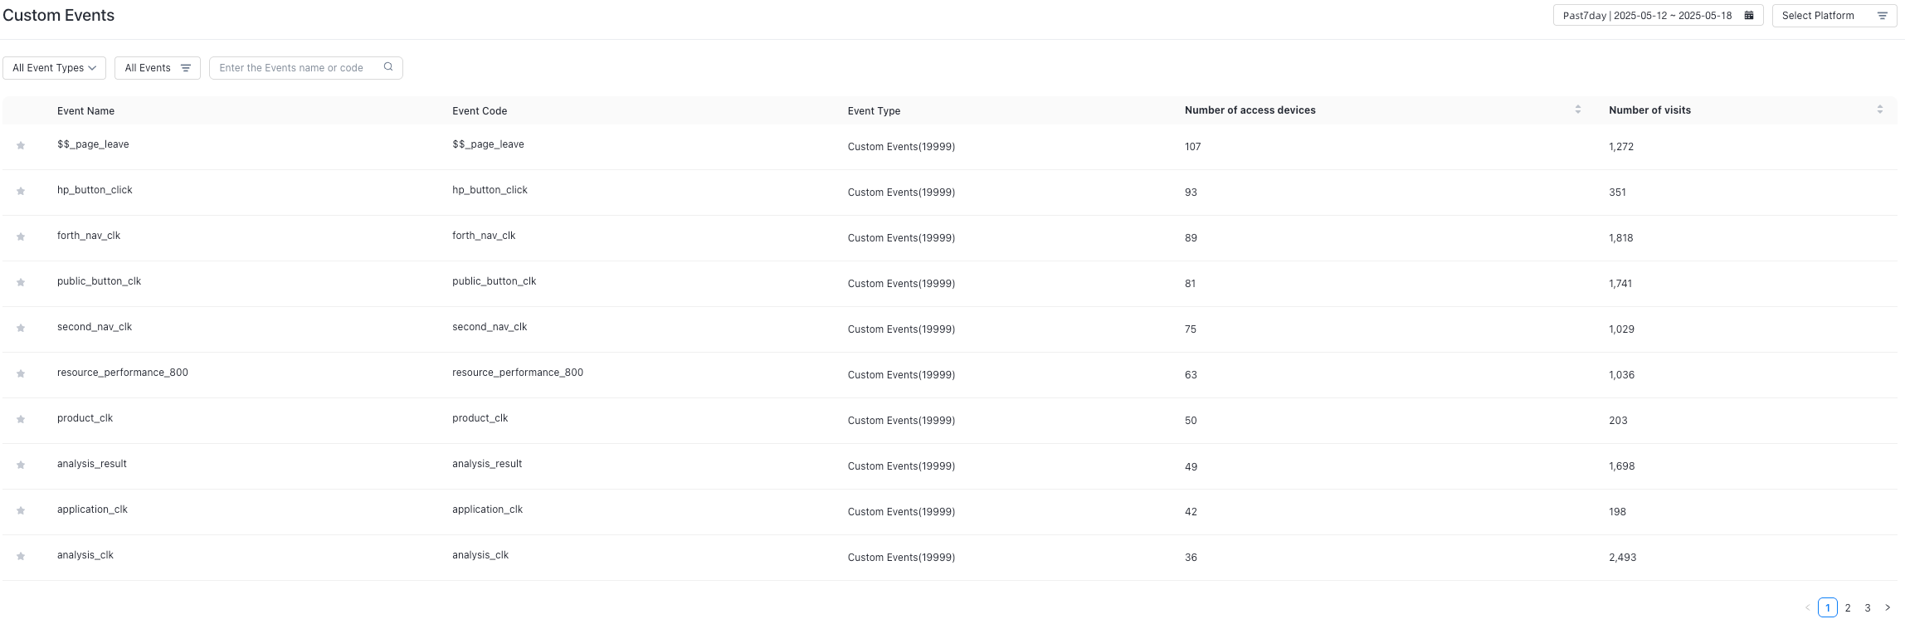Star the $$_page_leave event

[x=21, y=146]
